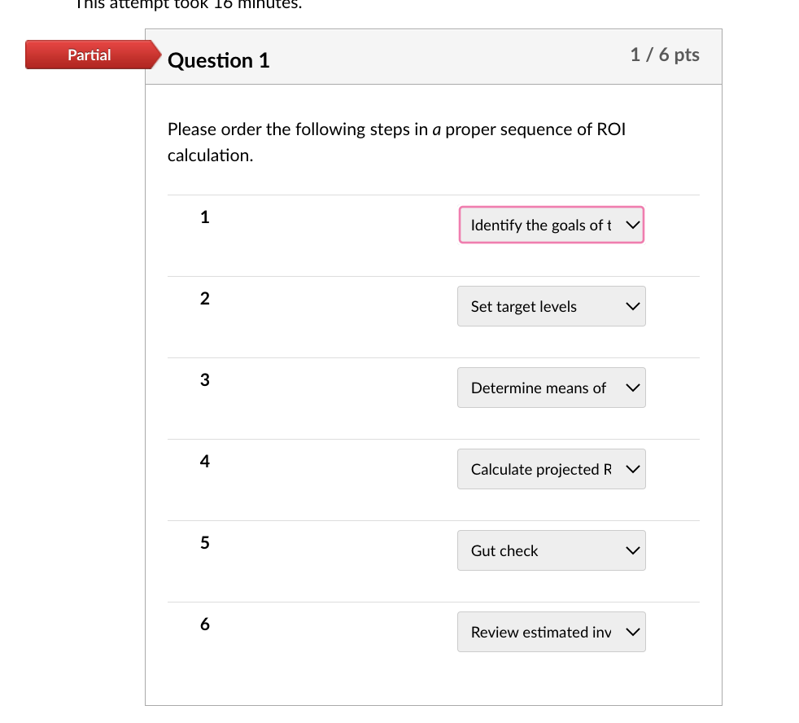Screen dimensions: 799x723
Task: Open the 'Calculate projected R' dropdown
Action: 551,469
